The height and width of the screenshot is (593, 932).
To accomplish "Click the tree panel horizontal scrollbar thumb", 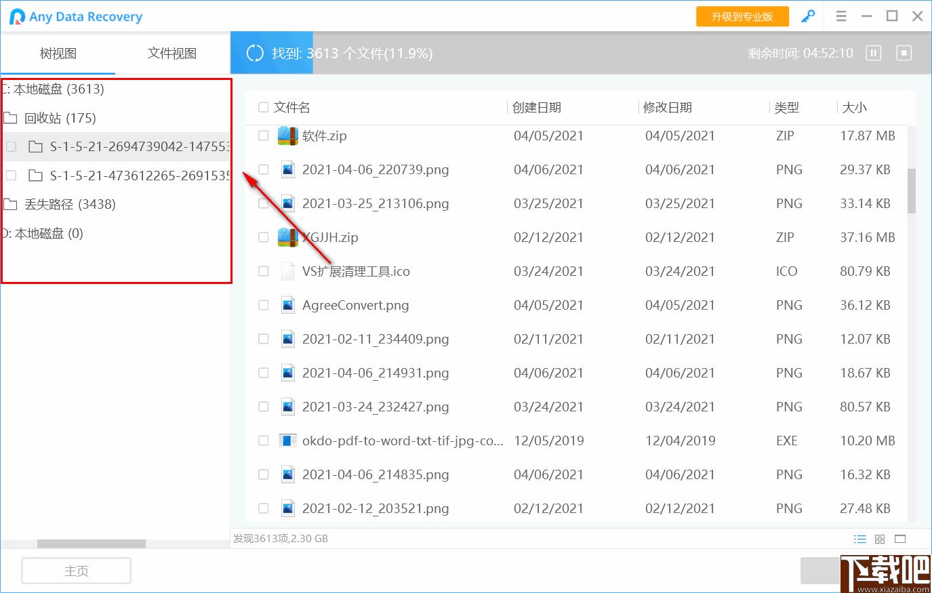I will (92, 544).
